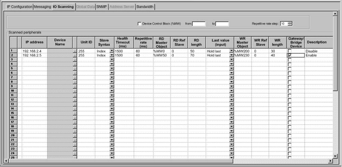Click the Device Control Block 'to' field
The image size is (342, 167).
pos(222,24)
